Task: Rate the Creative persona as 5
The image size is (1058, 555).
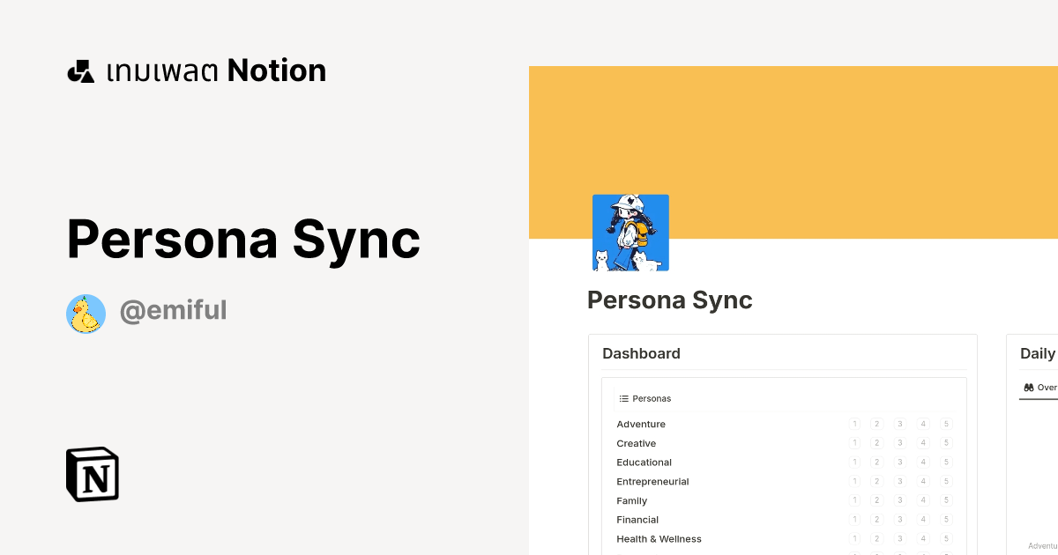Action: click(945, 443)
